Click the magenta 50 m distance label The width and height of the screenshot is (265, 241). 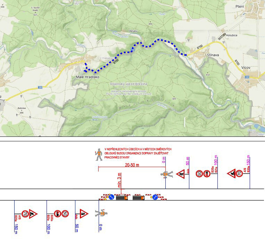click(188, 161)
